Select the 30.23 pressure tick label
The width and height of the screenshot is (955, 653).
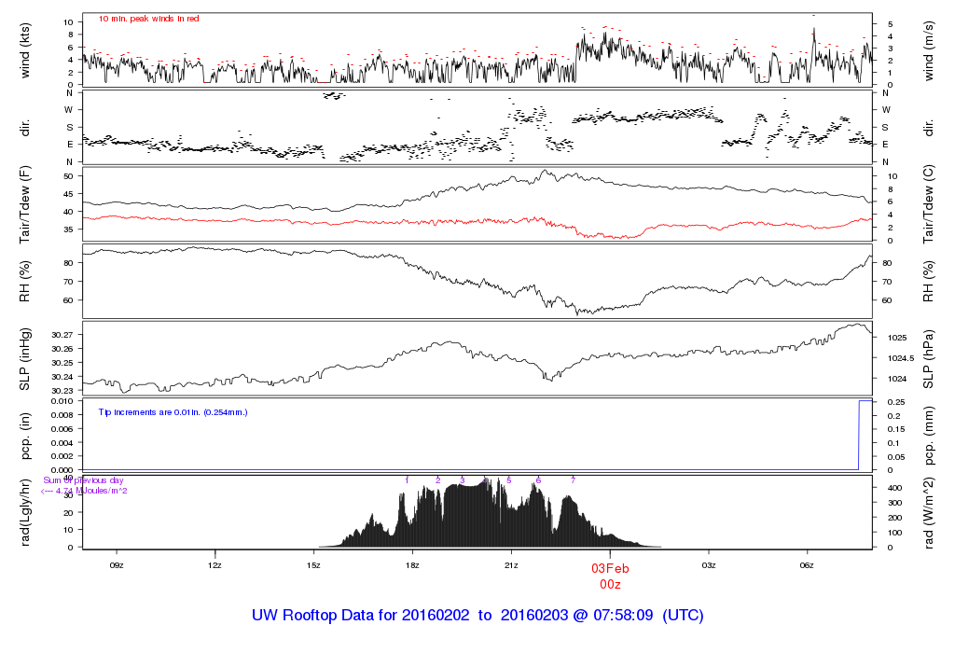[62, 391]
